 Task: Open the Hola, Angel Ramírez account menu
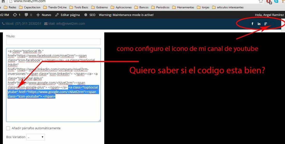click(269, 15)
